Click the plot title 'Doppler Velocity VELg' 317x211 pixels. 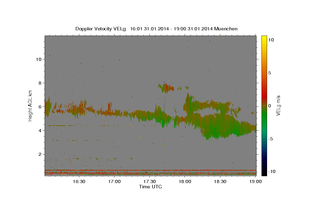pos(101,29)
